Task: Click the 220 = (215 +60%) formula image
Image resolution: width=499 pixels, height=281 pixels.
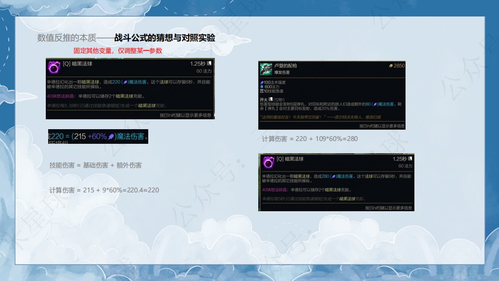Action: click(x=98, y=137)
